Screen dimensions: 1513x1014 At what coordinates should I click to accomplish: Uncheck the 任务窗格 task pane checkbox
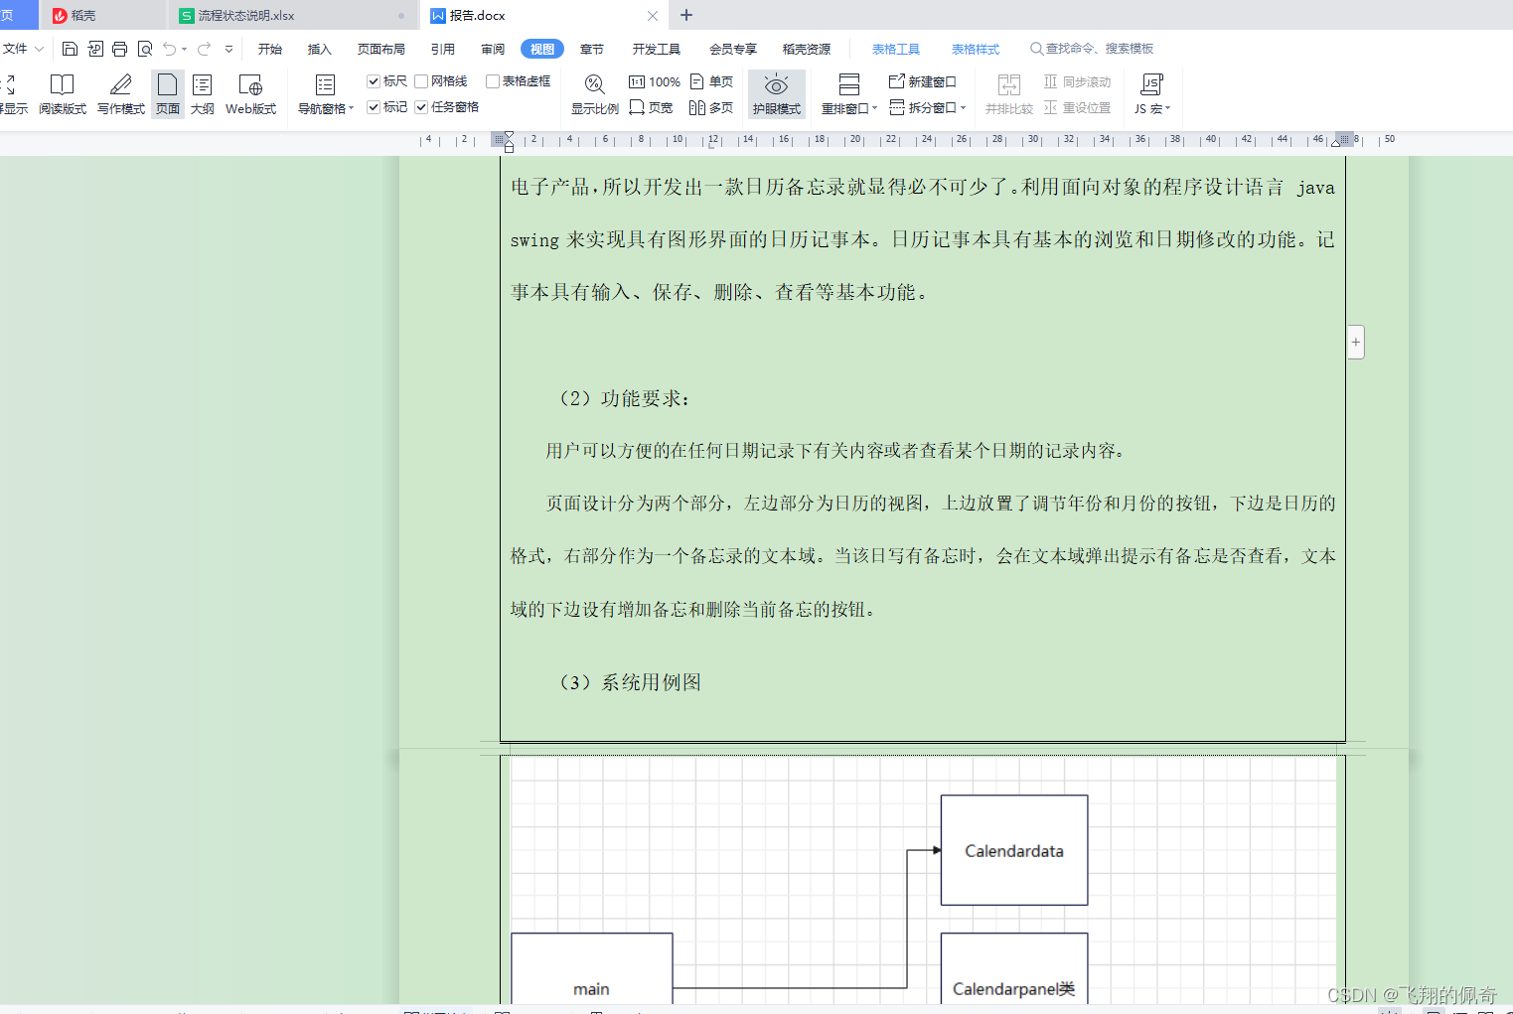(421, 106)
